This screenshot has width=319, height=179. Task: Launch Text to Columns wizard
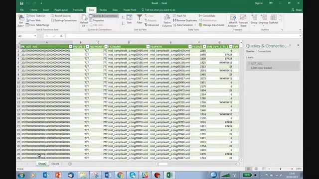coord(167,20)
